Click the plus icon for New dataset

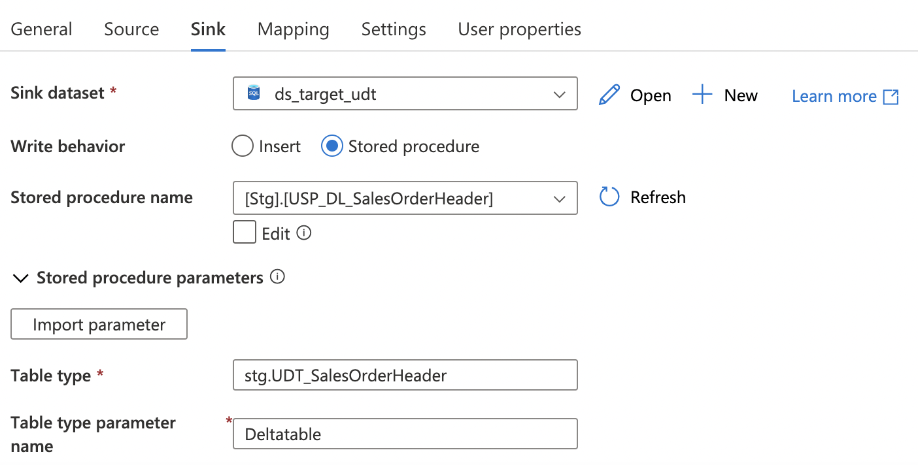tap(702, 95)
